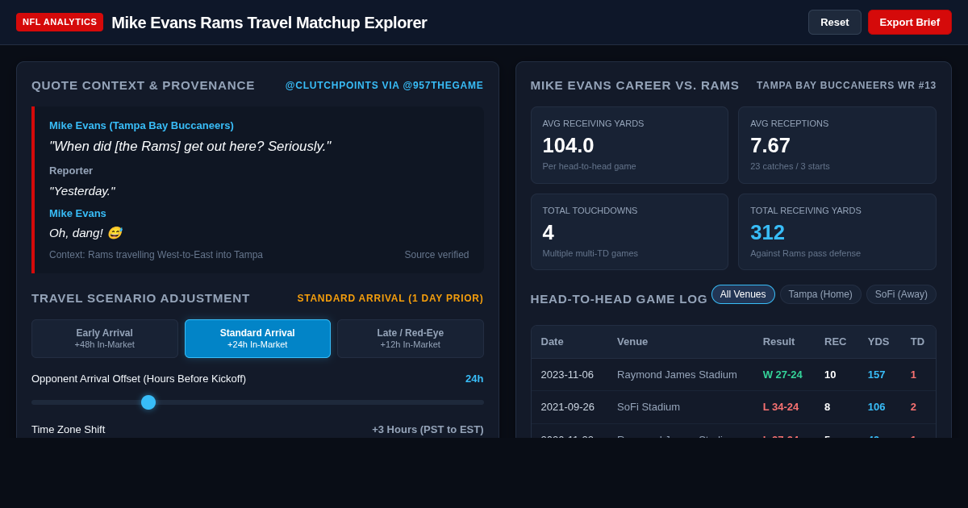The image size is (968, 508).
Task: Click the Venue column header
Action: click(x=632, y=342)
